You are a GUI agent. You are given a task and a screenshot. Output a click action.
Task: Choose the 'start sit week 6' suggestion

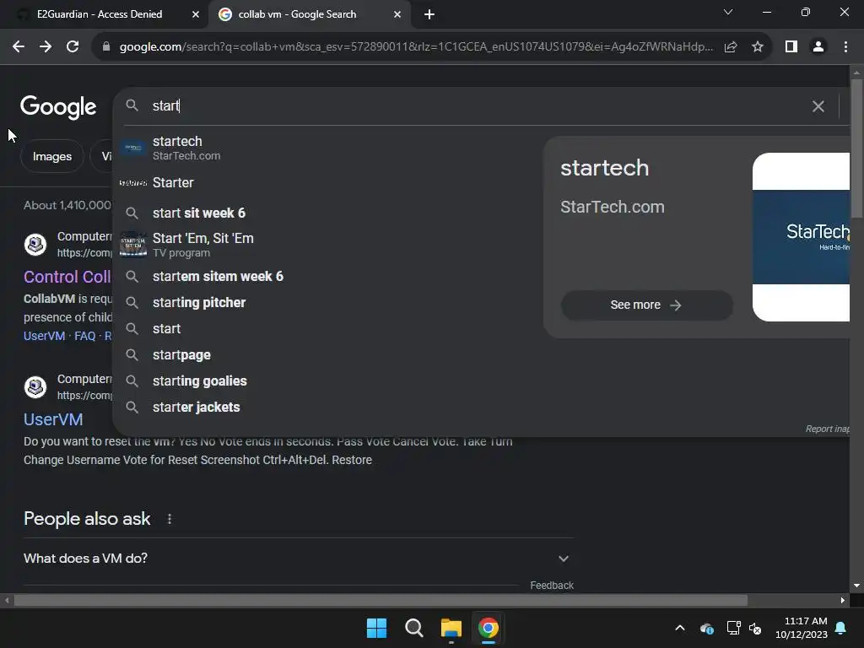pos(327,213)
